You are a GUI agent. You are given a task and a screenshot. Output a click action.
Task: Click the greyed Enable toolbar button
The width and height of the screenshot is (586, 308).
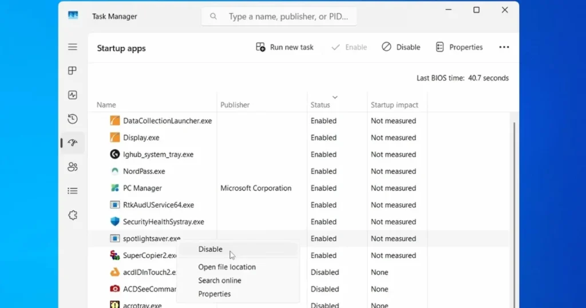tap(350, 47)
